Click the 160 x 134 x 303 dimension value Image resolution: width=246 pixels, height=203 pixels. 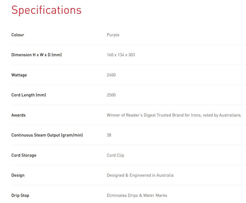[121, 55]
